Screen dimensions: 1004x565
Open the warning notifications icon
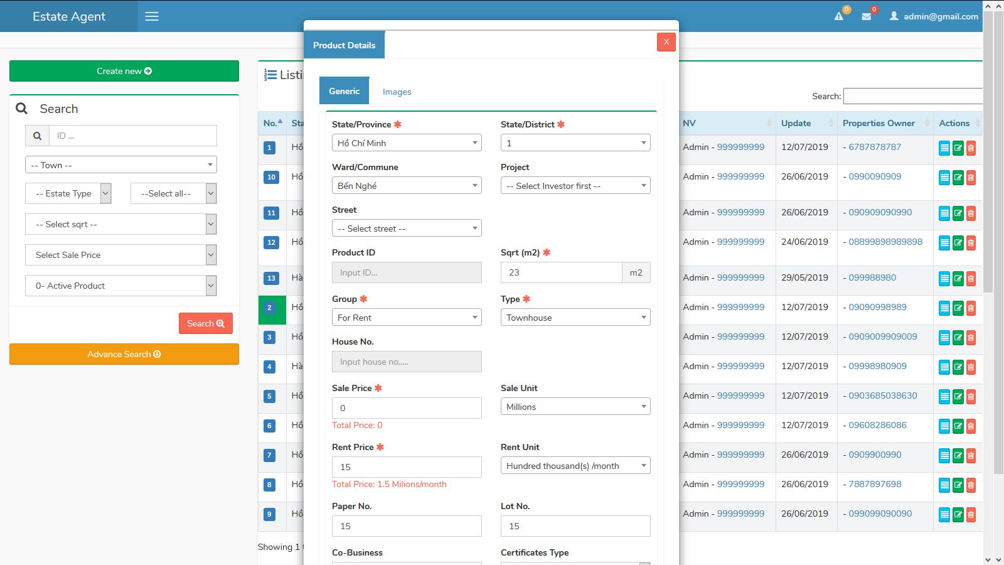click(839, 16)
